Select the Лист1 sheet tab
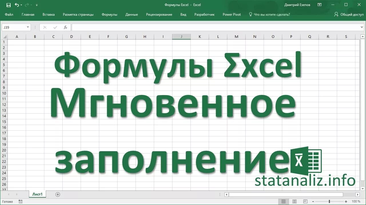 [37, 194]
